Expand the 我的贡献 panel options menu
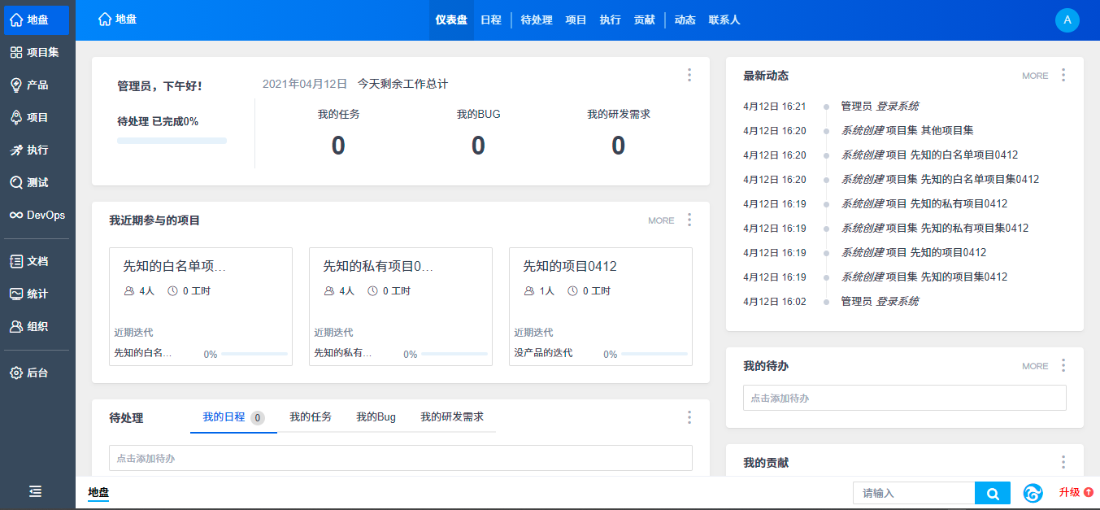This screenshot has width=1100, height=510. coord(1063,462)
